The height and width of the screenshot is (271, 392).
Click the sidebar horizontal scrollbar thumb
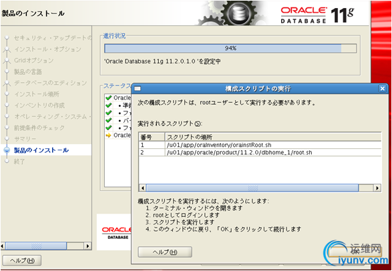(x=36, y=246)
